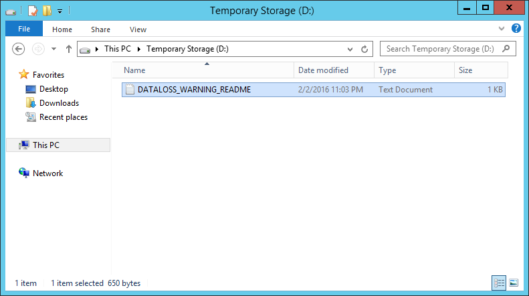529x296 pixels.
Task: Open the File menu
Action: tap(24, 29)
